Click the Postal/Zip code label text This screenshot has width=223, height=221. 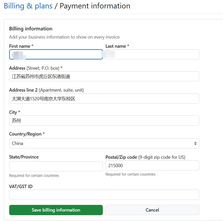coord(121,157)
